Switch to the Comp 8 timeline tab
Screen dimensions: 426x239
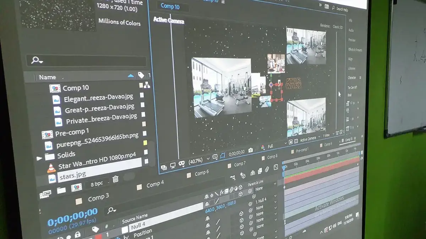pos(272,157)
